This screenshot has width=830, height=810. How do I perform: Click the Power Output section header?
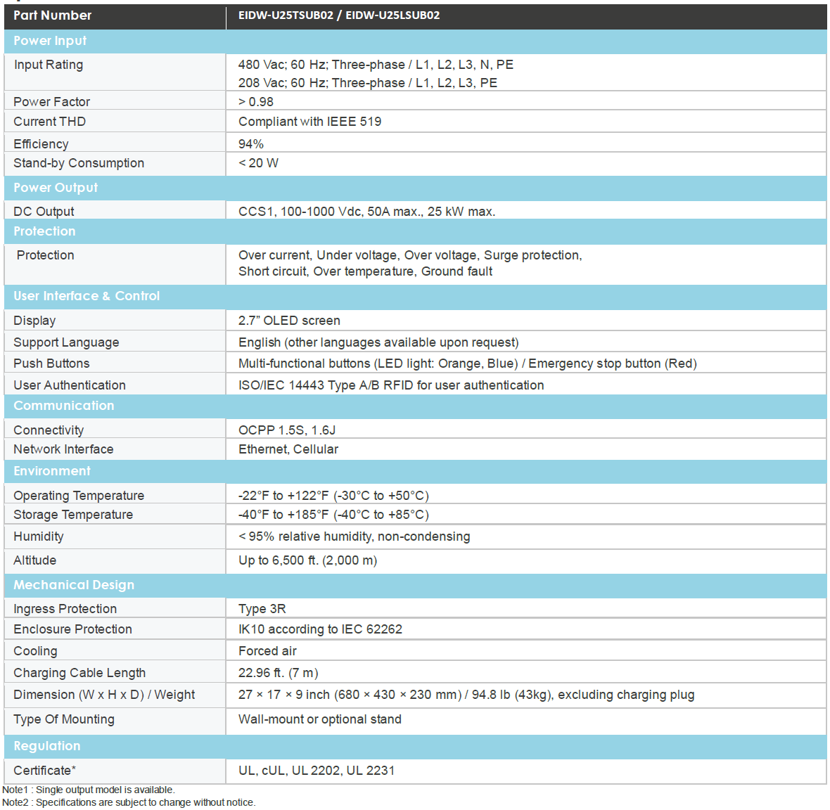(x=56, y=188)
